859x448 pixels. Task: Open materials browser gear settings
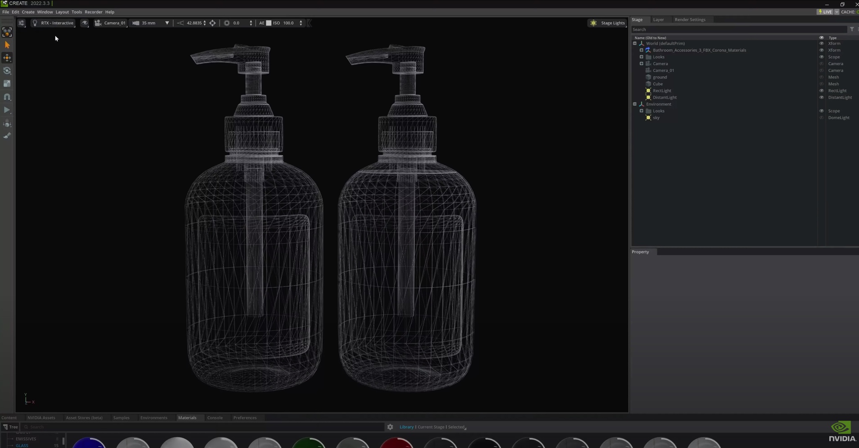click(x=390, y=427)
